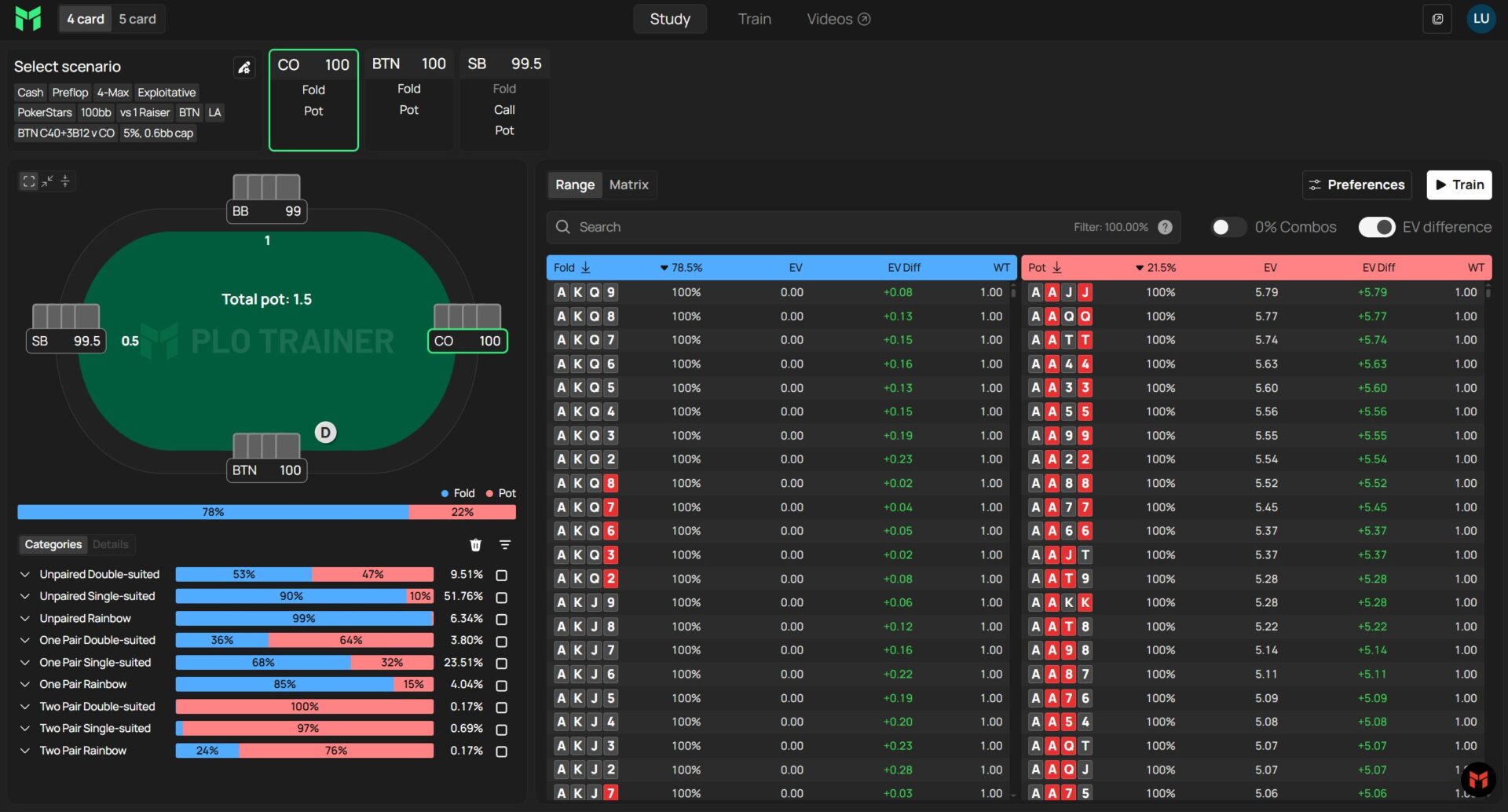Image resolution: width=1508 pixels, height=812 pixels.
Task: Click the Train button
Action: pyautogui.click(x=1459, y=185)
